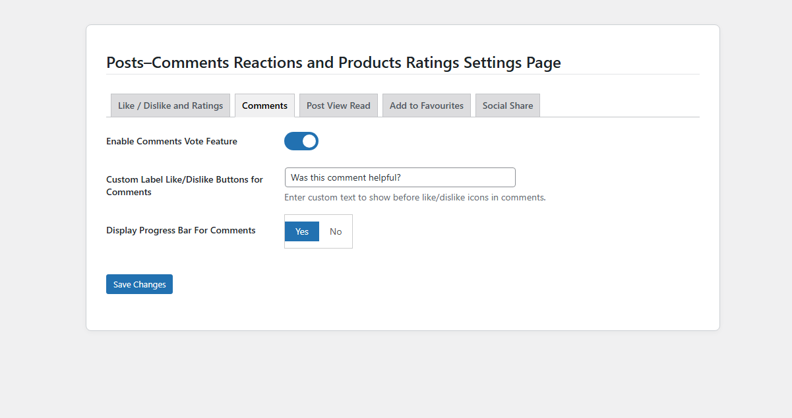This screenshot has width=792, height=418.
Task: Open the Social Share tab
Action: [x=507, y=105]
